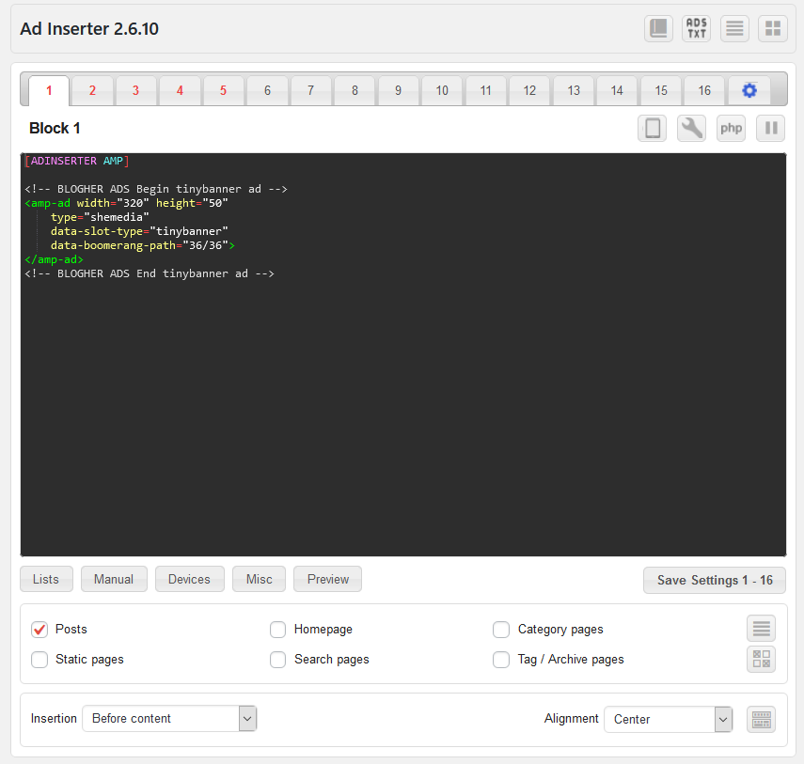
Task: Switch to block tab 7
Action: click(x=310, y=91)
